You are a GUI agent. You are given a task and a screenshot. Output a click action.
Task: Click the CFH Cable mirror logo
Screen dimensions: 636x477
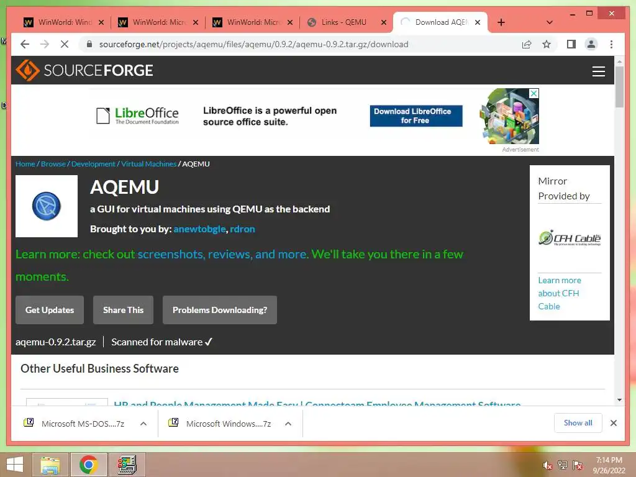coord(570,238)
